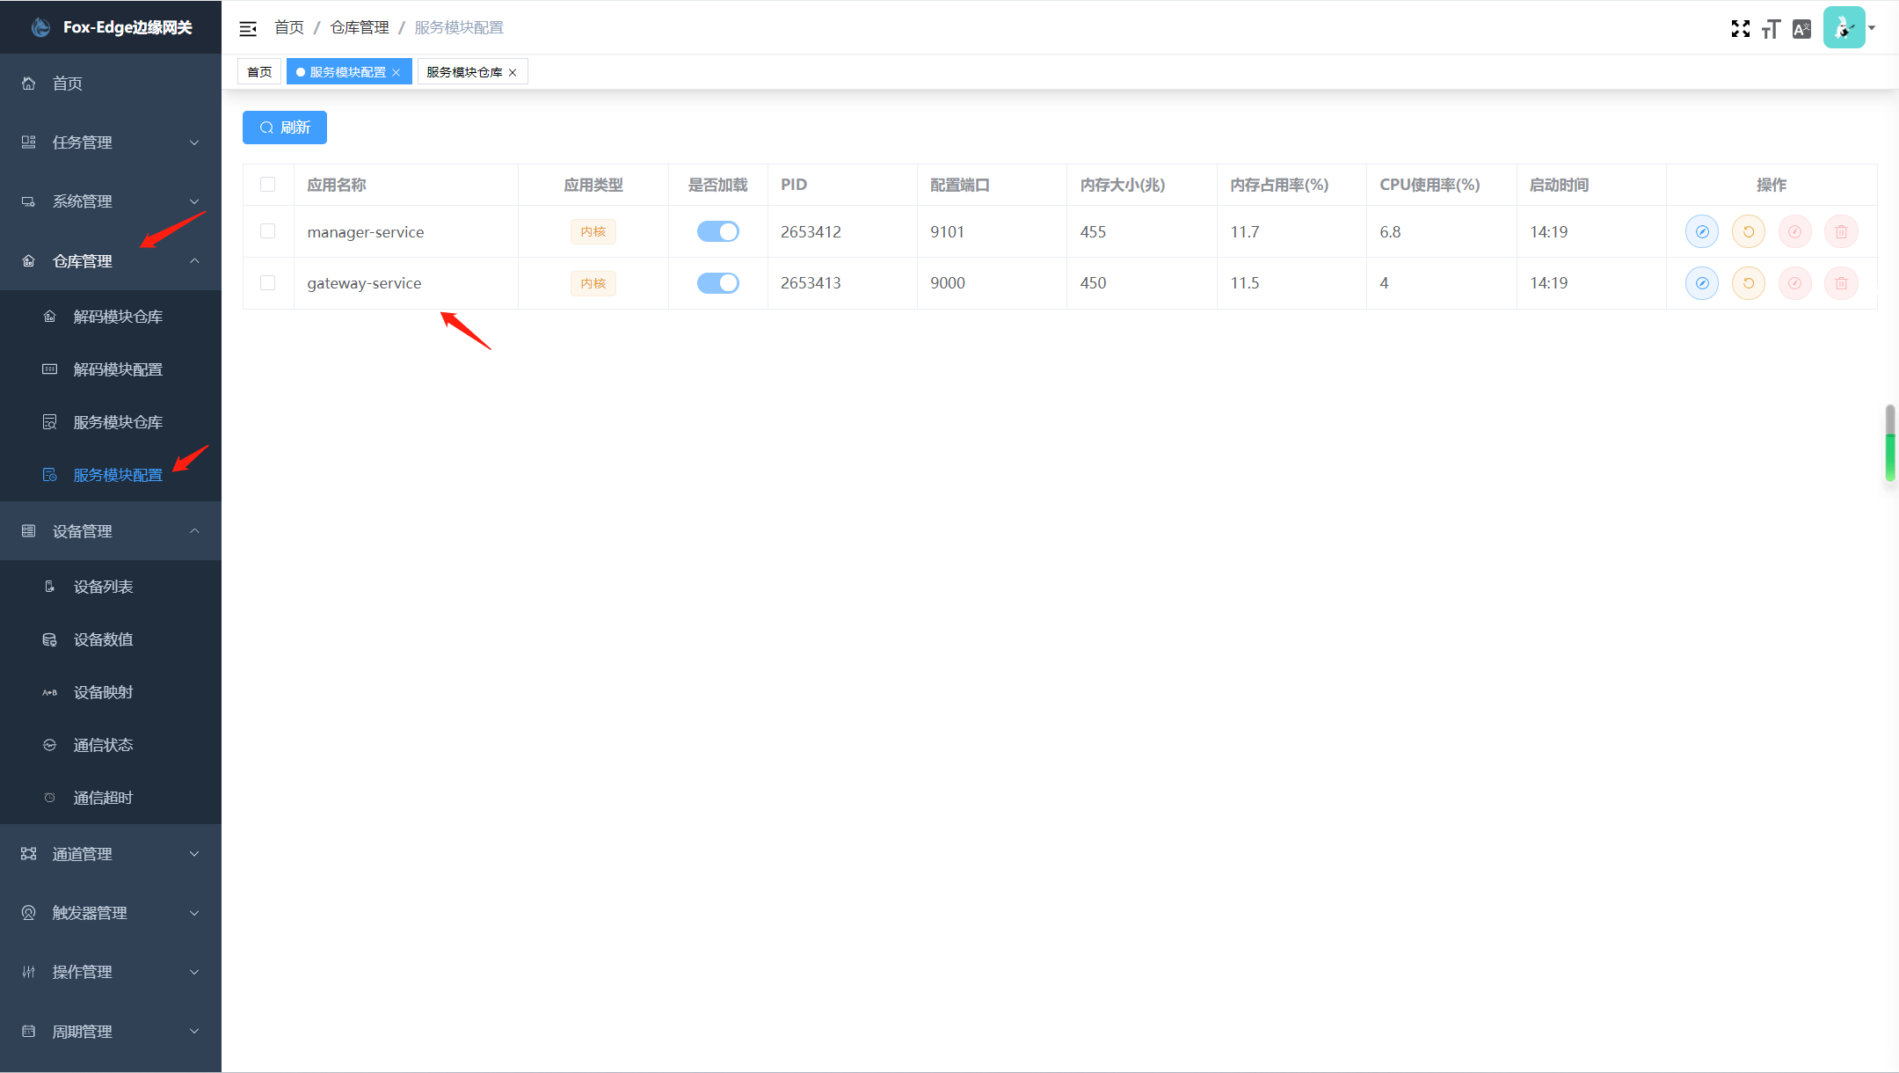Image resolution: width=1899 pixels, height=1073 pixels.
Task: Click the Fox-Edge logo icon
Action: click(x=40, y=27)
